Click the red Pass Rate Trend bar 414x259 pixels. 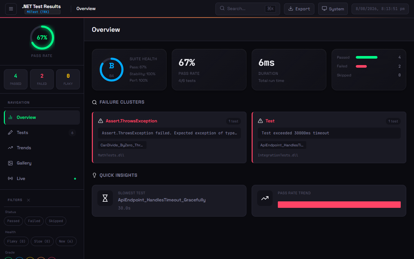click(339, 204)
